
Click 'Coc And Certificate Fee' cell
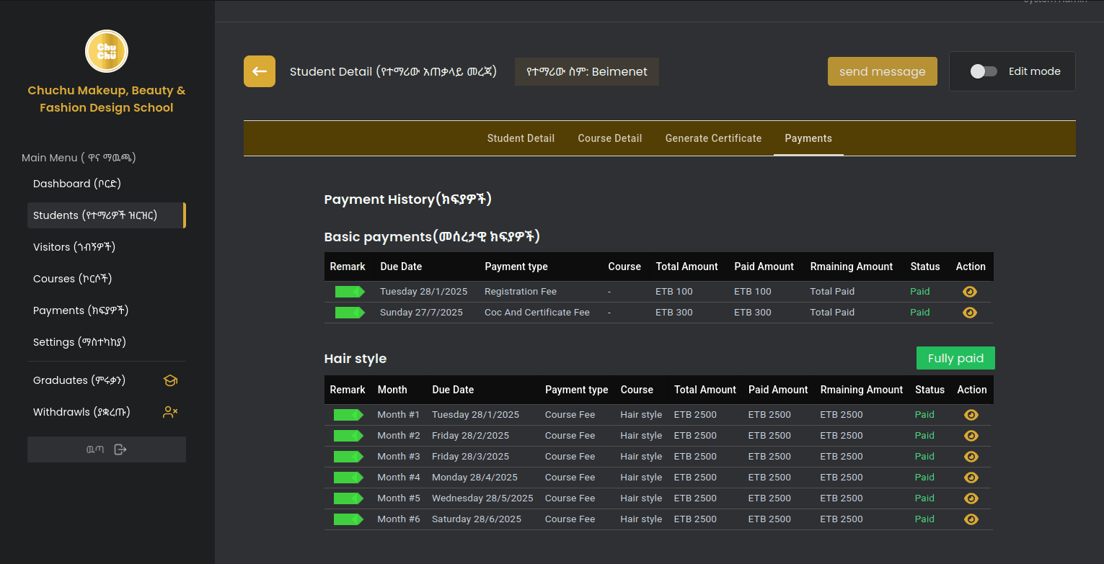click(537, 313)
